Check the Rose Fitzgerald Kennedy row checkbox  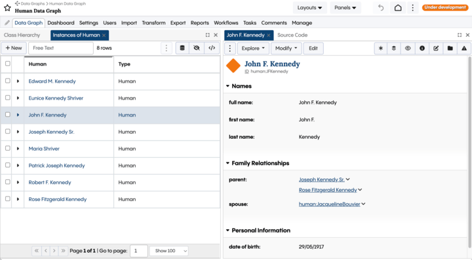pyautogui.click(x=8, y=198)
